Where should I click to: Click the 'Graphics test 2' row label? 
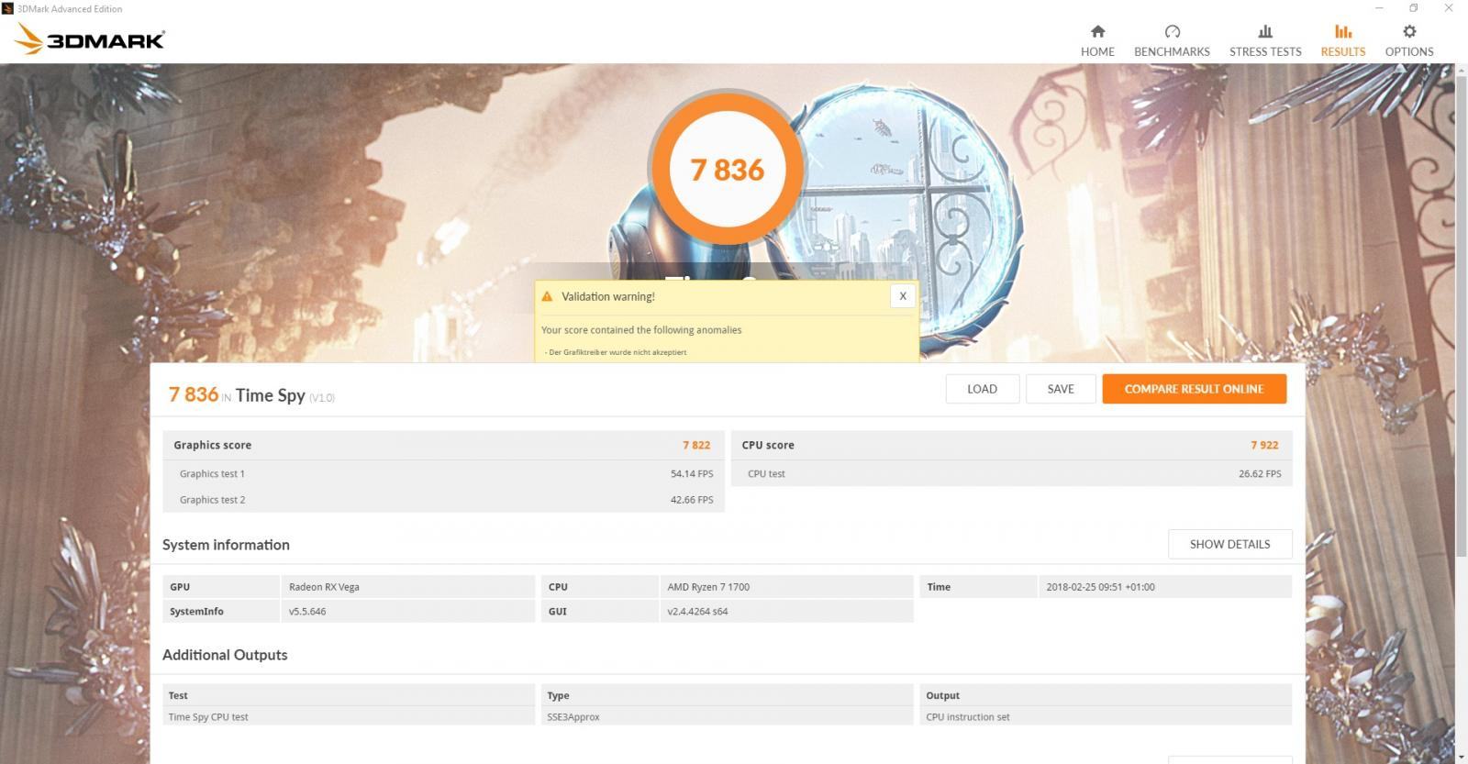click(x=212, y=500)
